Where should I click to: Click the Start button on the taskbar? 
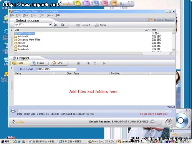[x=5, y=142]
